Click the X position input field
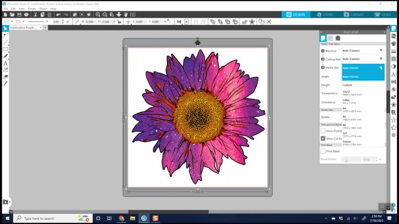The image size is (399, 224). tap(141, 22)
